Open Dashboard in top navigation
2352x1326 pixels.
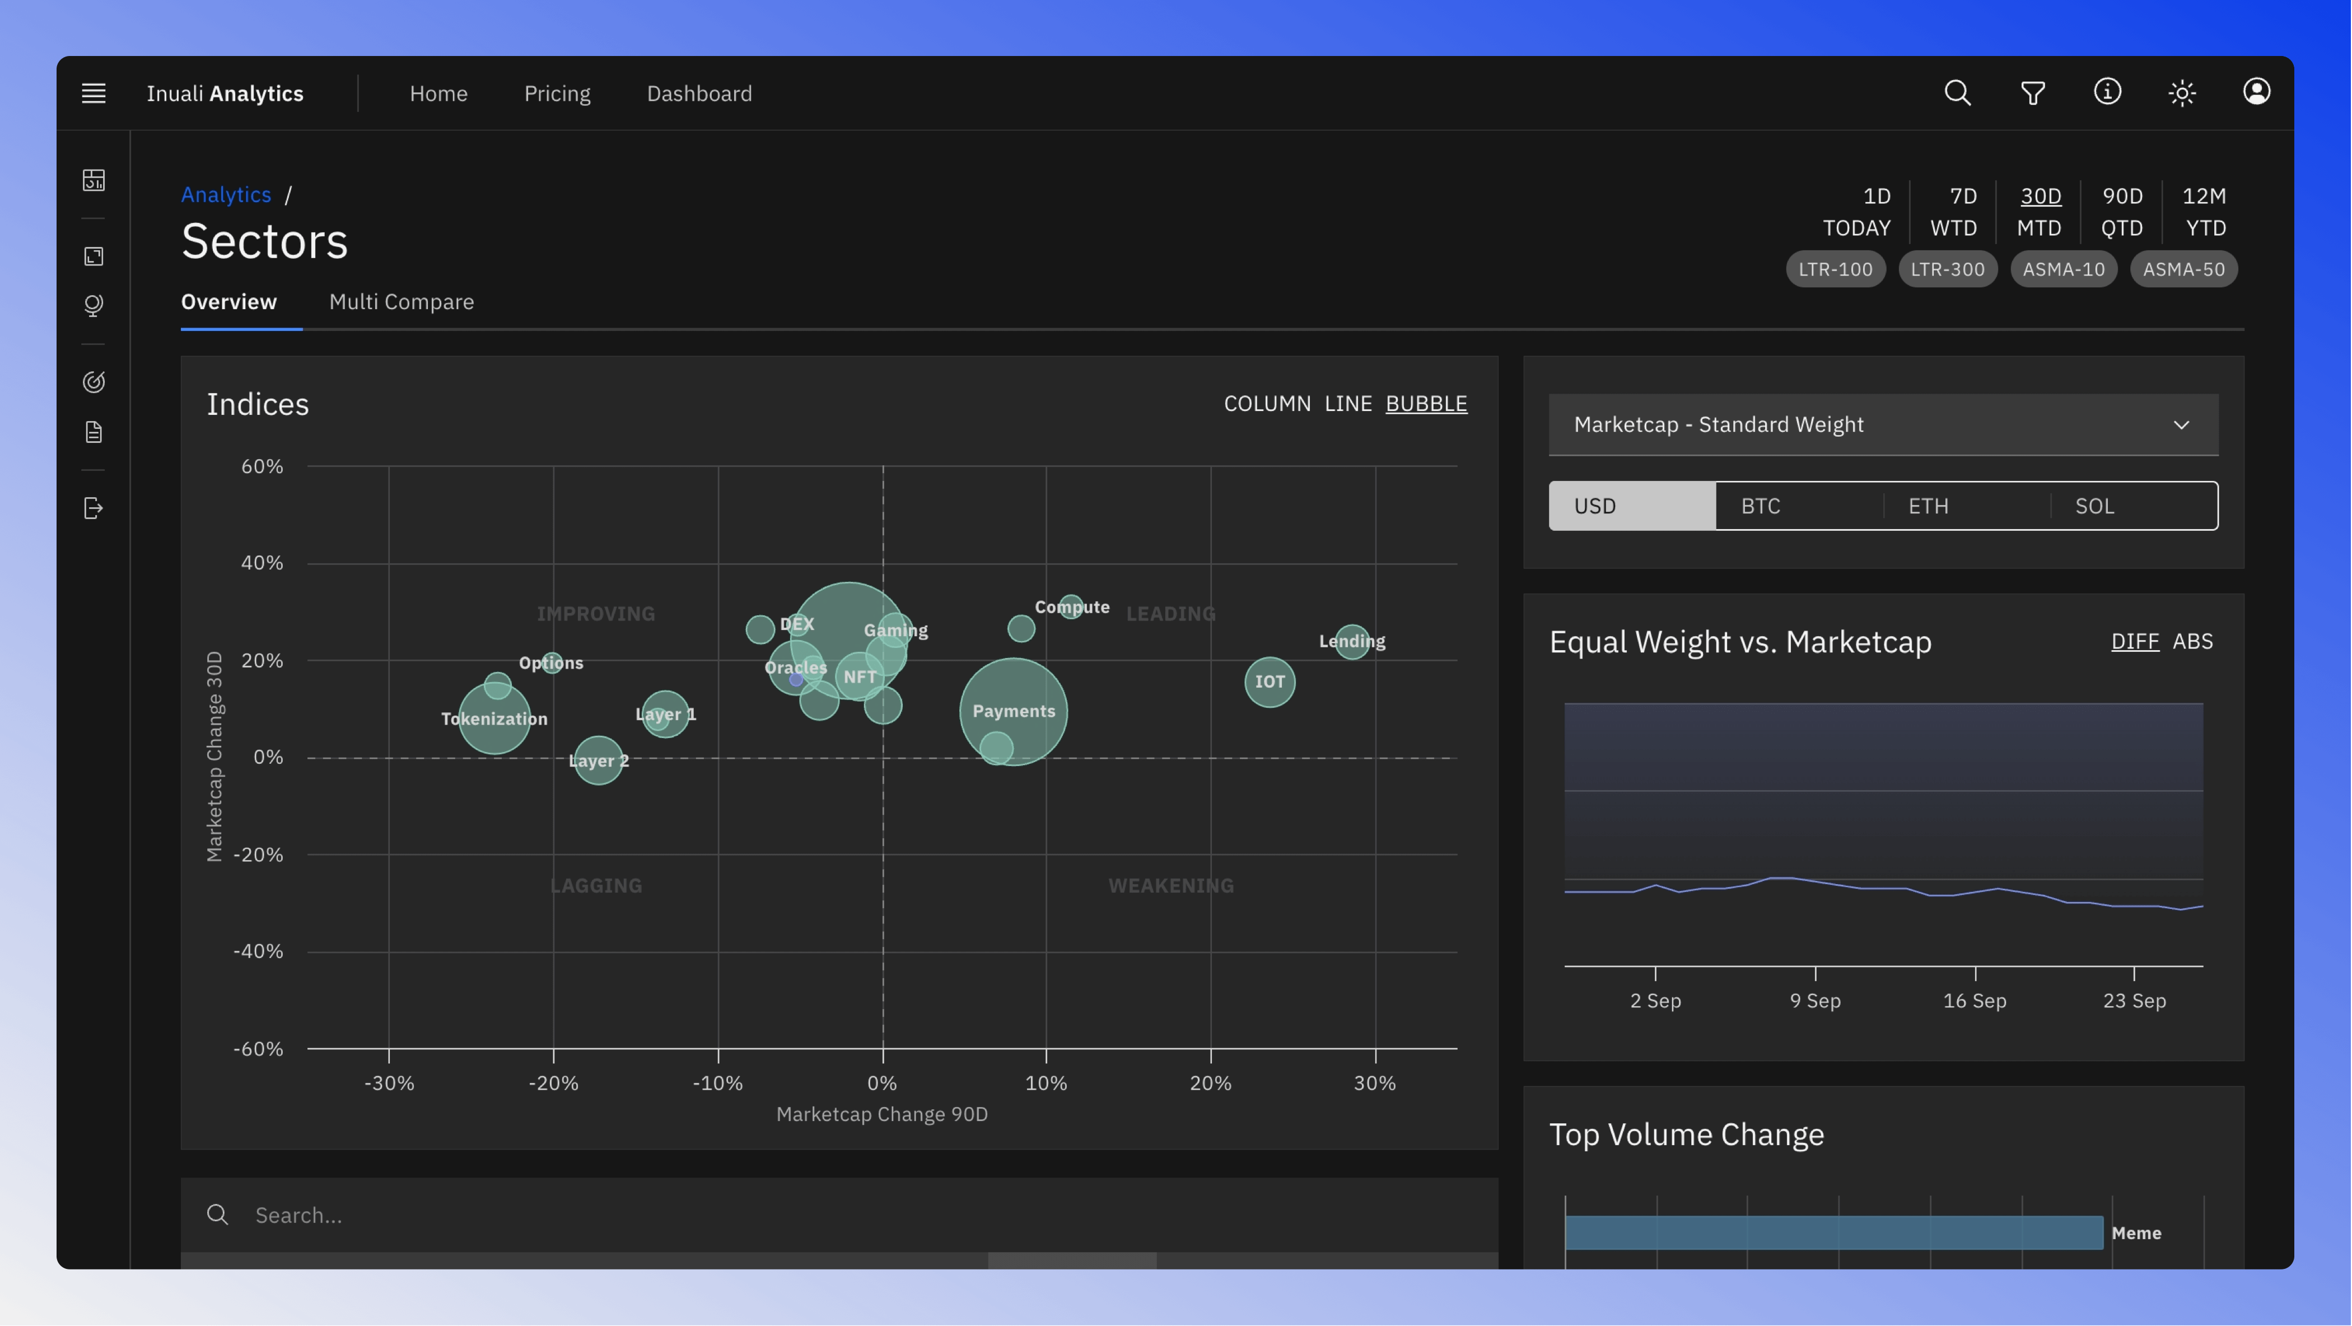pos(699,93)
